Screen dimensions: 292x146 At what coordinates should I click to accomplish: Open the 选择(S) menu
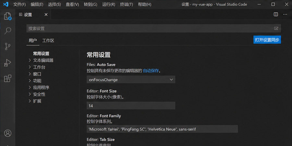pos(55,5)
